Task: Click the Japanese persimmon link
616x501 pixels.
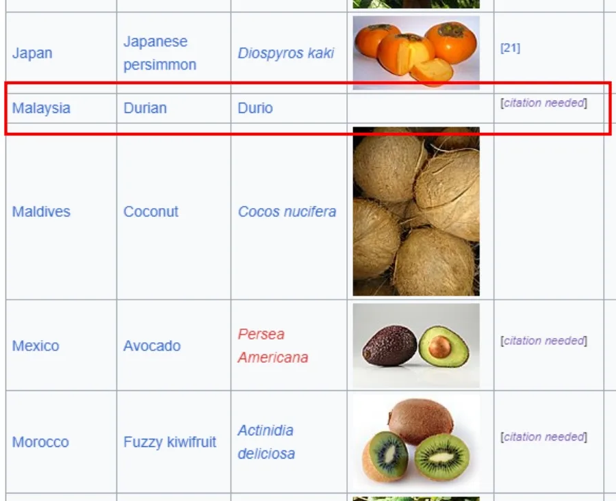Action: point(159,53)
